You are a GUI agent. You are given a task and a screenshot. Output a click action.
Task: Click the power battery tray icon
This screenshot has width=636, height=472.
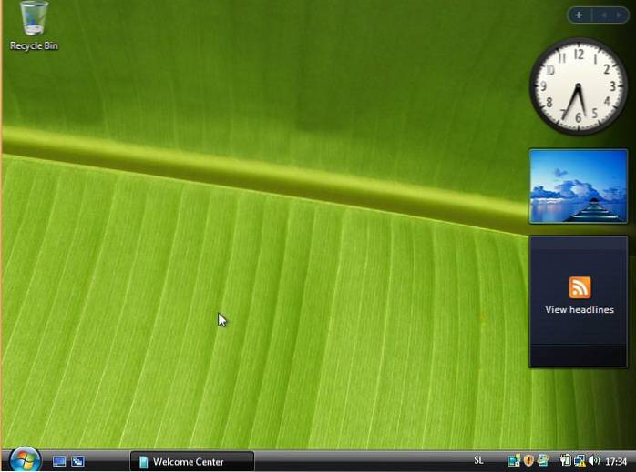565,461
